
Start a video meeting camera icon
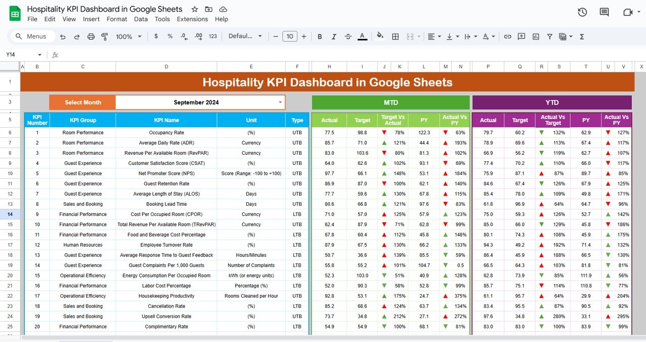click(x=628, y=12)
